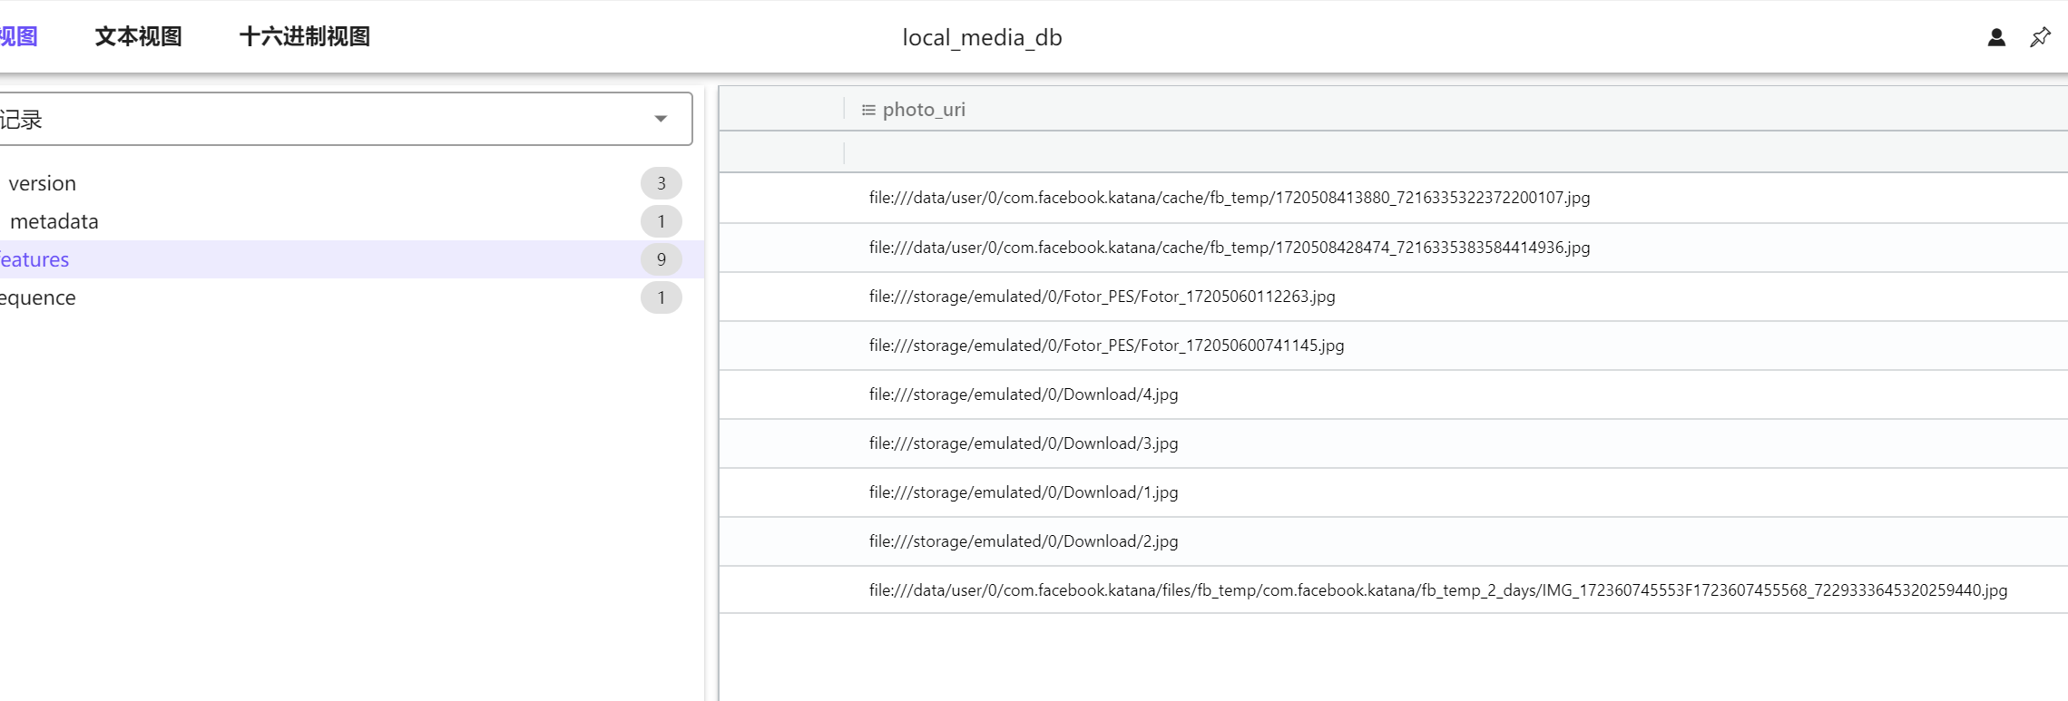This screenshot has height=701, width=2068.
Task: Switch to the 文本视图 tab
Action: 139,36
